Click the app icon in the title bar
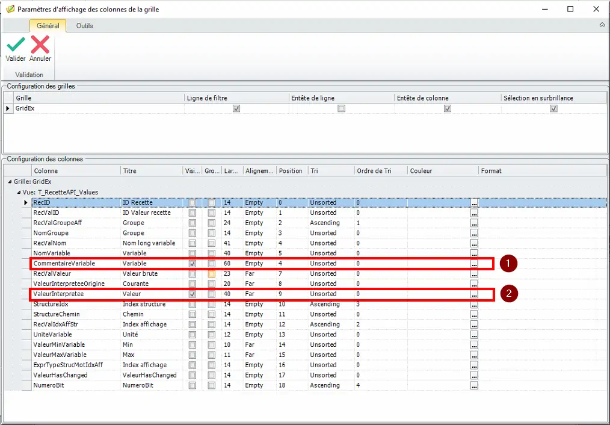 tap(10, 9)
